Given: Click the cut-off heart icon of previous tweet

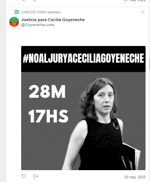Looking at the screenshot, I should click(x=23, y=0).
